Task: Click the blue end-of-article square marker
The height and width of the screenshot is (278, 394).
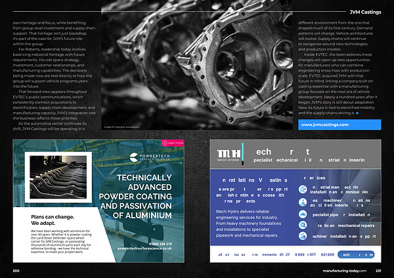Action: coord(357,113)
